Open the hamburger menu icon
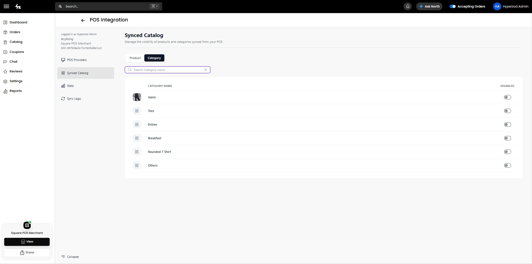Screen dimensions: 532x264 (x=6, y=6)
